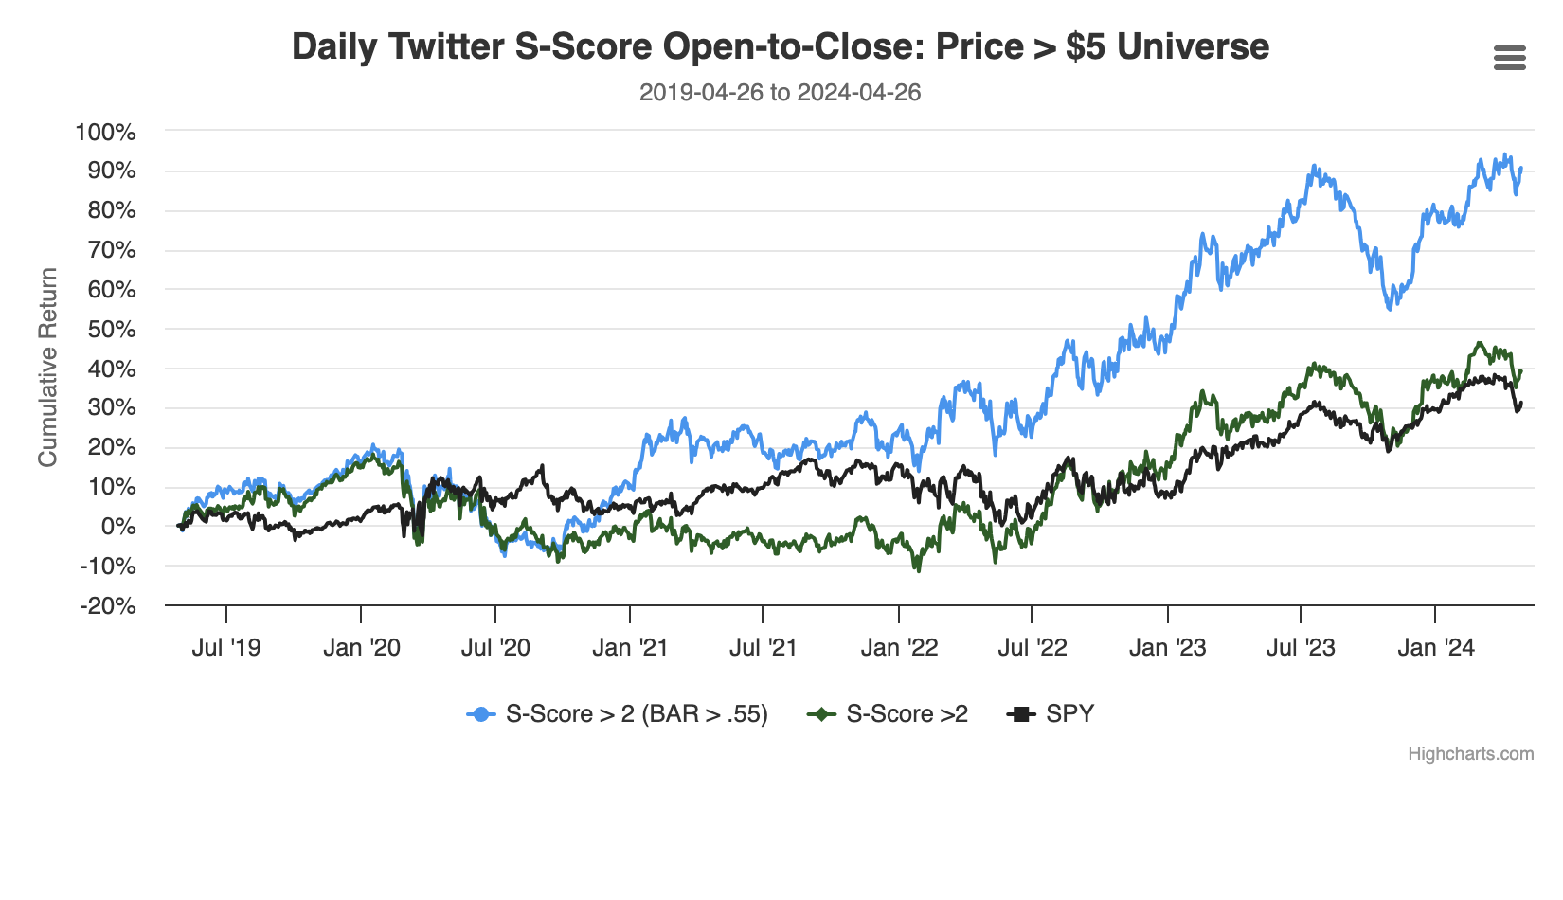This screenshot has width=1563, height=900.
Task: Click the 0% y-axis label
Action: (117, 527)
